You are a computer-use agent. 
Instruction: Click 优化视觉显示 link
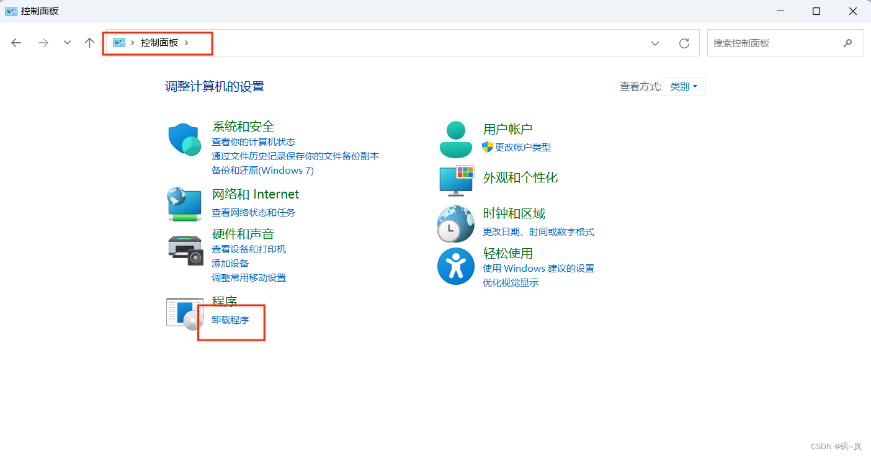click(x=511, y=282)
